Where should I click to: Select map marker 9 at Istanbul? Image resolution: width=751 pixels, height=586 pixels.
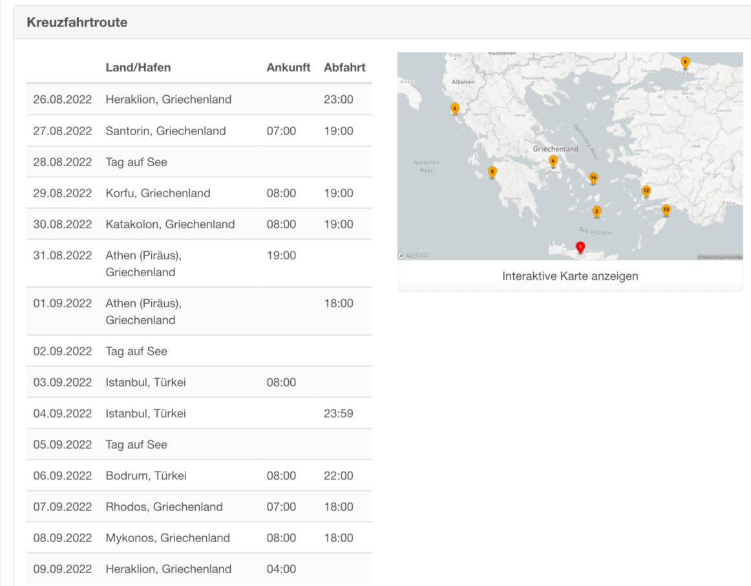(685, 62)
